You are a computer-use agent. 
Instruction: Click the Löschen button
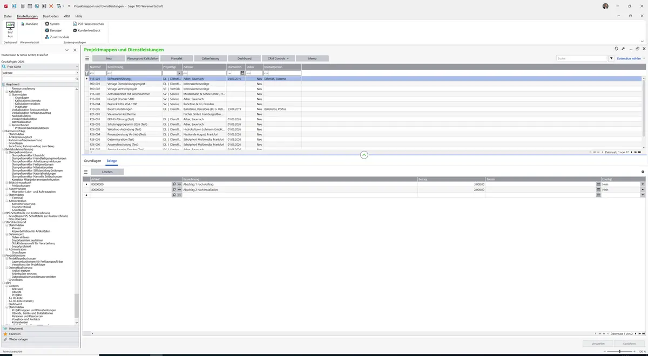tap(107, 172)
